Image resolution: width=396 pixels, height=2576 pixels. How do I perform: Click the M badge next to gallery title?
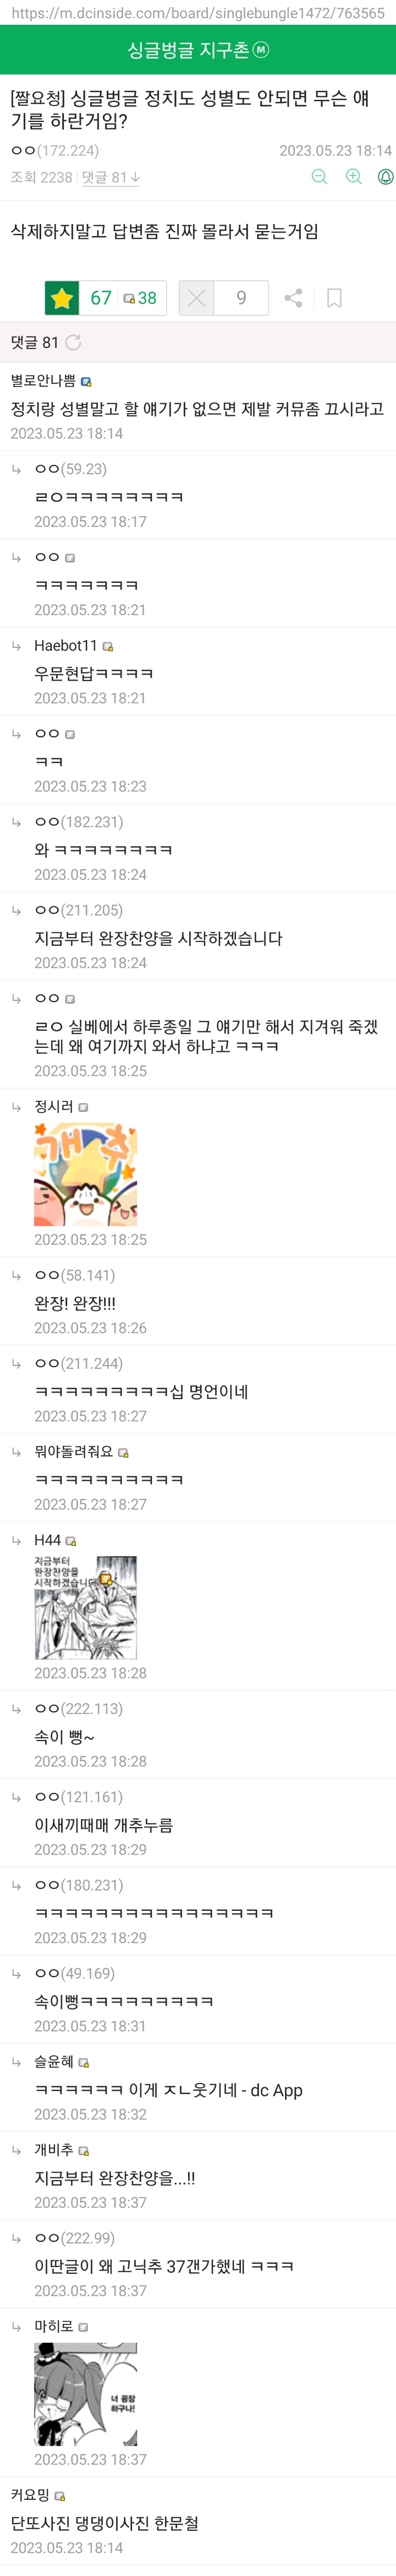pyautogui.click(x=261, y=50)
